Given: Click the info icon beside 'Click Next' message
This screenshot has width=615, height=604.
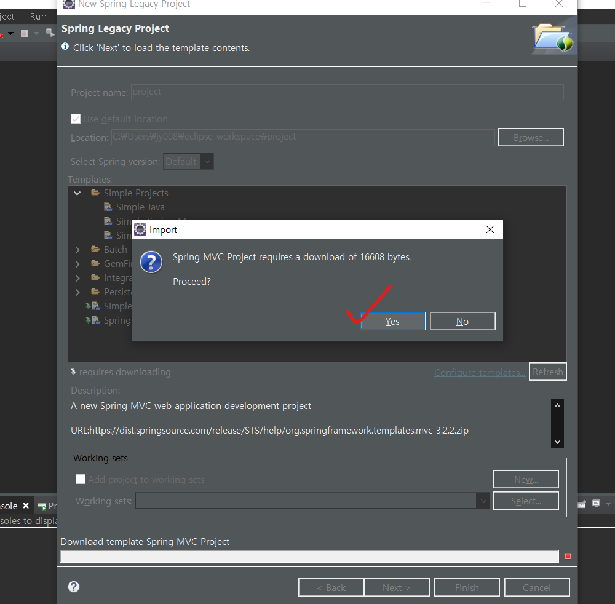Looking at the screenshot, I should (65, 47).
